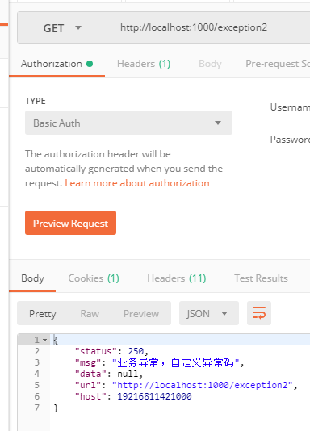The image size is (310, 431).
Task: Click the request URL field
Action: pos(211,27)
